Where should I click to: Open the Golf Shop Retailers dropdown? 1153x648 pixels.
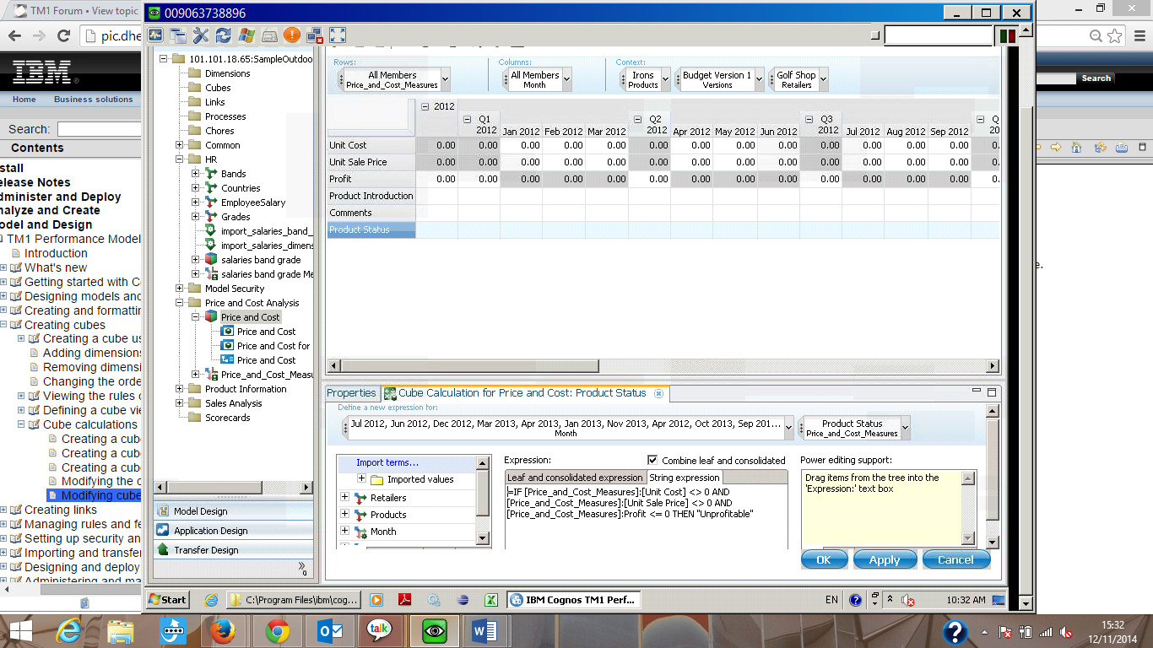(x=823, y=80)
